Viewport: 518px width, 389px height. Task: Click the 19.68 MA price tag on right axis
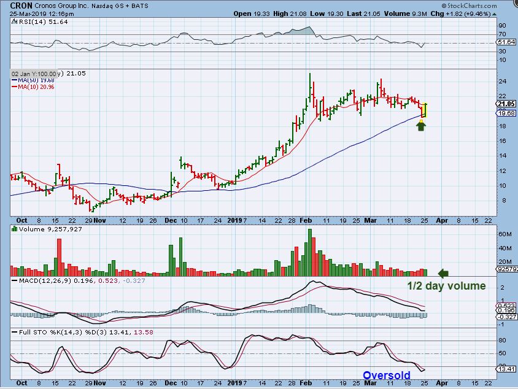(506, 114)
